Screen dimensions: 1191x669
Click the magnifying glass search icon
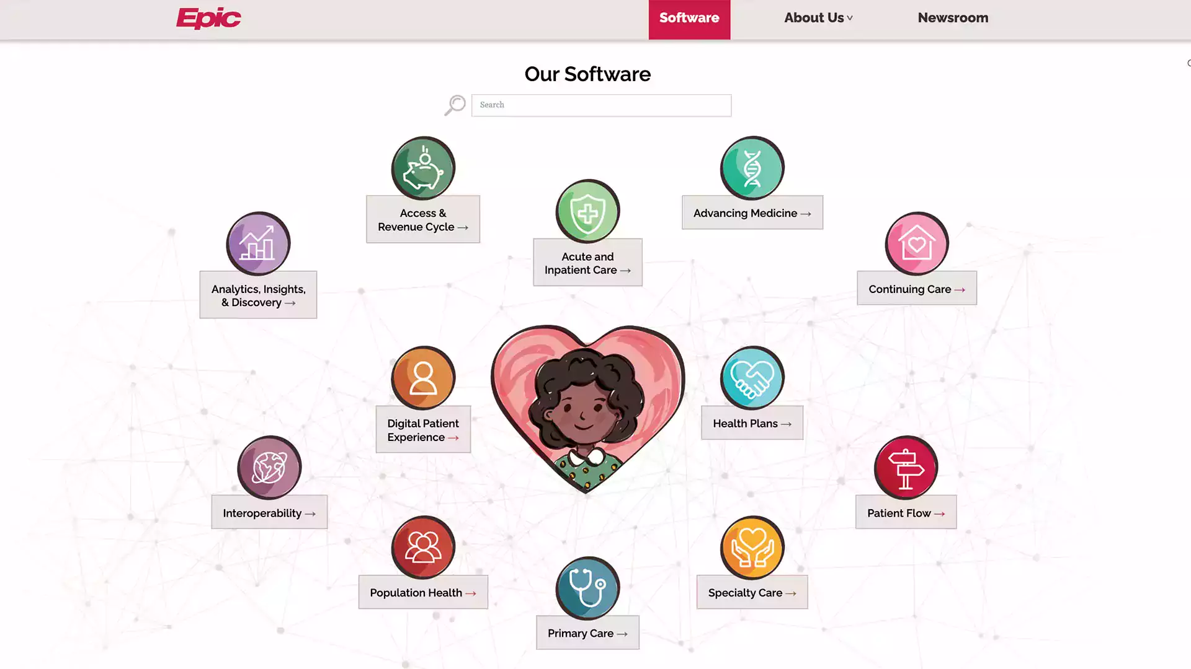(x=455, y=105)
